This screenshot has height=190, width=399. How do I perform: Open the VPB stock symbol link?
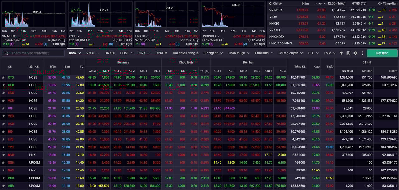click(x=11, y=116)
